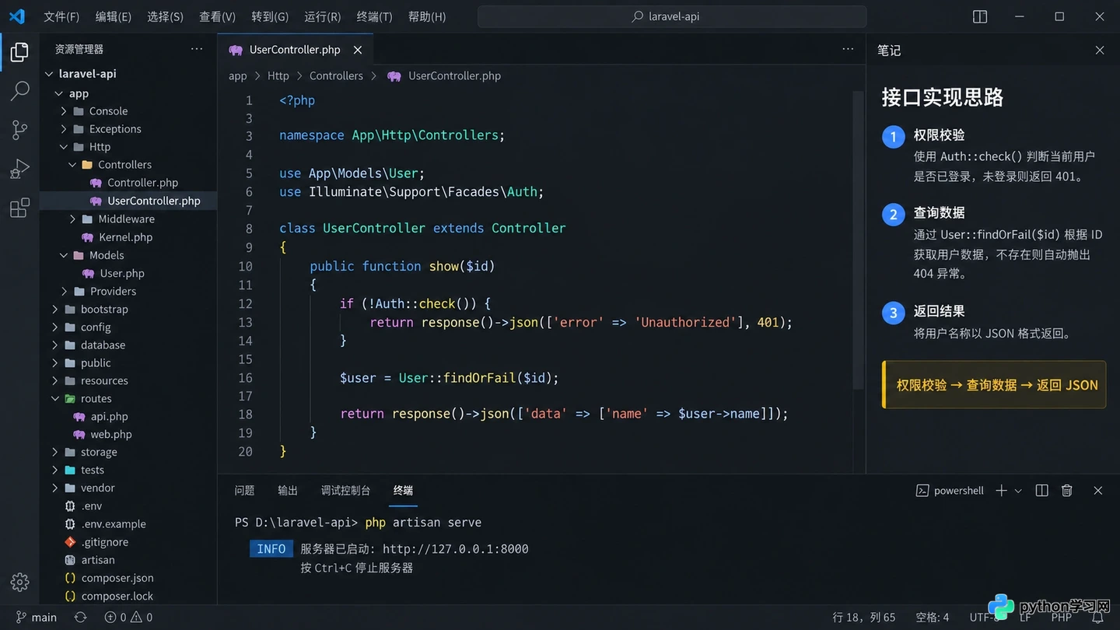Click the editor vertical scrollbar
1120x630 pixels.
click(859, 240)
